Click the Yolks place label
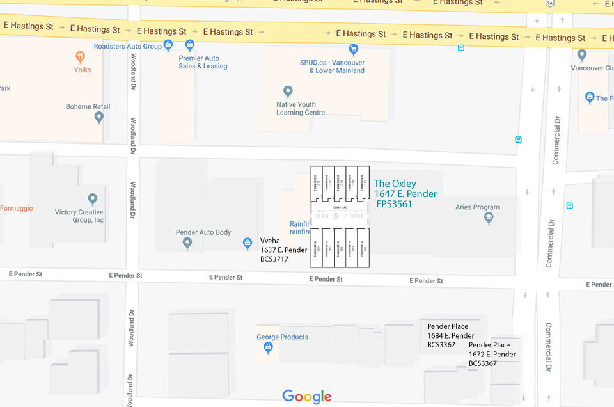The height and width of the screenshot is (407, 614). pos(83,70)
